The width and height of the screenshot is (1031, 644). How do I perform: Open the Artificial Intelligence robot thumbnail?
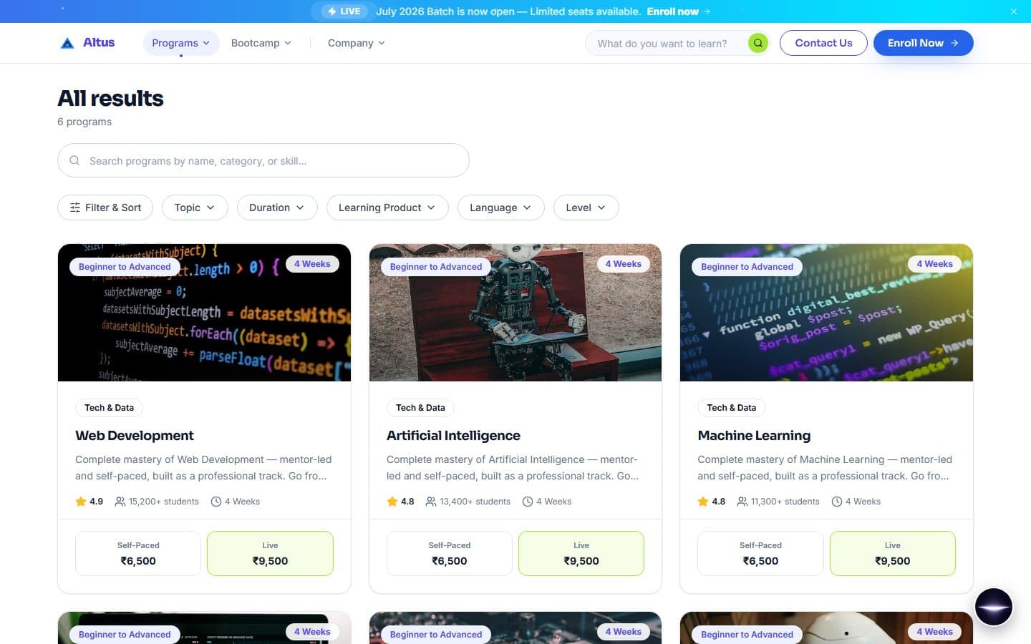tap(515, 313)
